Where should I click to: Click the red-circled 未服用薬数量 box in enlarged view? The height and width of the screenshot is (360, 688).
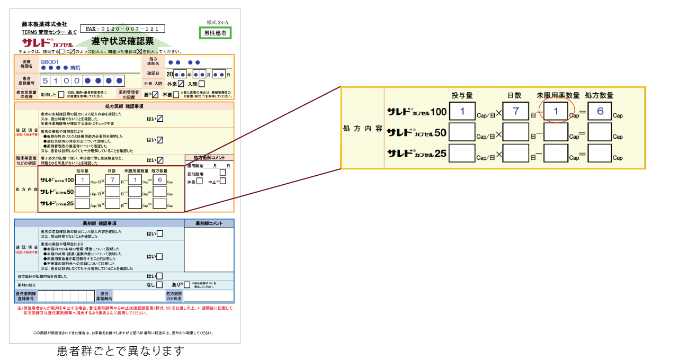tap(556, 112)
